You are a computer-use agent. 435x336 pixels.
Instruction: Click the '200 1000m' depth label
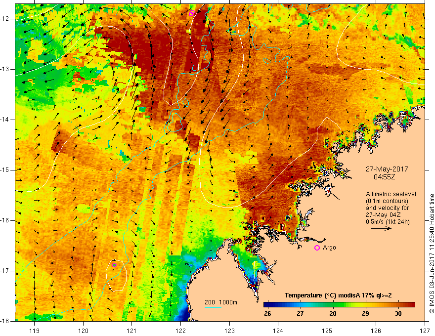pos(221,302)
